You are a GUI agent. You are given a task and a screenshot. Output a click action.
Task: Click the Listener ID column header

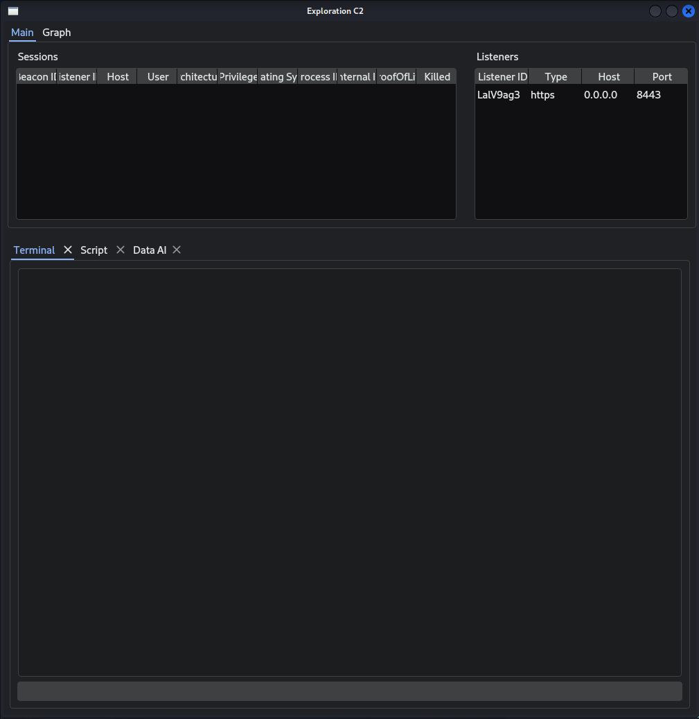click(x=502, y=77)
